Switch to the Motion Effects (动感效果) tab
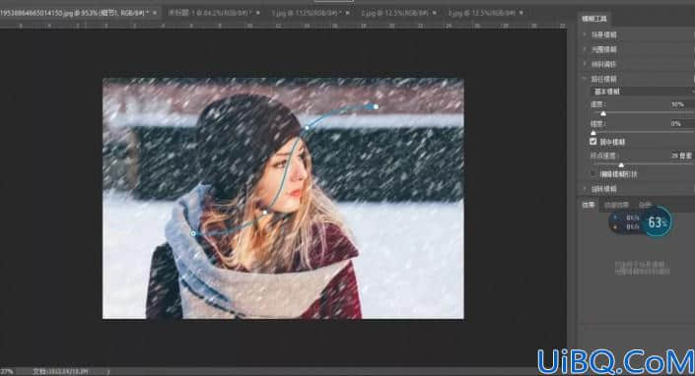 (616, 205)
